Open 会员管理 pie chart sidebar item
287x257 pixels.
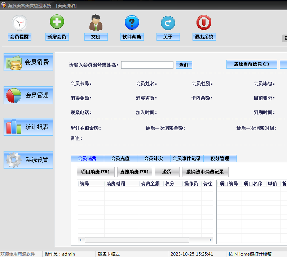28,95
